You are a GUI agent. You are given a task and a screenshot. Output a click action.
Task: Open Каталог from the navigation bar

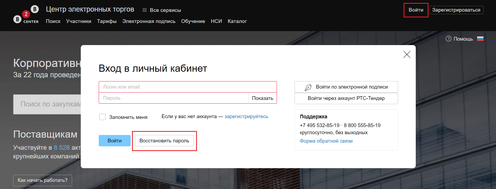tap(237, 21)
